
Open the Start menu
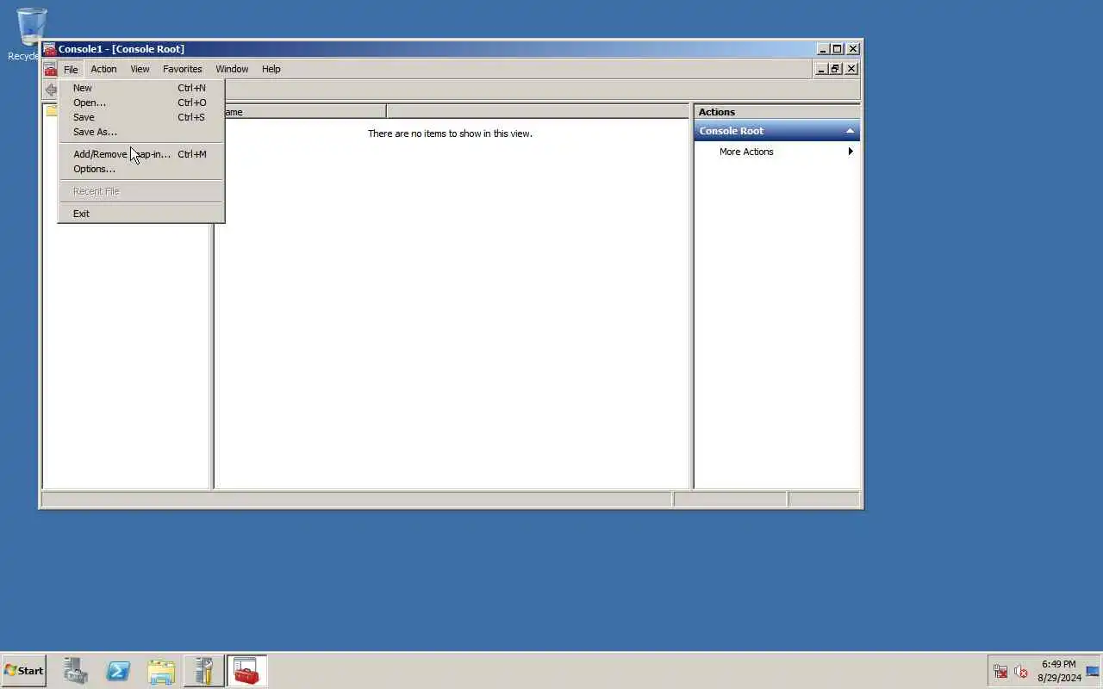(23, 671)
